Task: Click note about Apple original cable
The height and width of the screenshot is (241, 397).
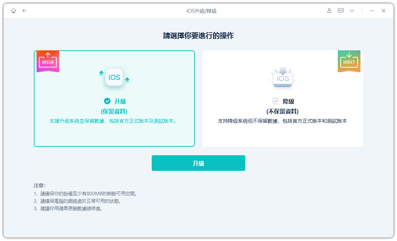Action: (68, 209)
